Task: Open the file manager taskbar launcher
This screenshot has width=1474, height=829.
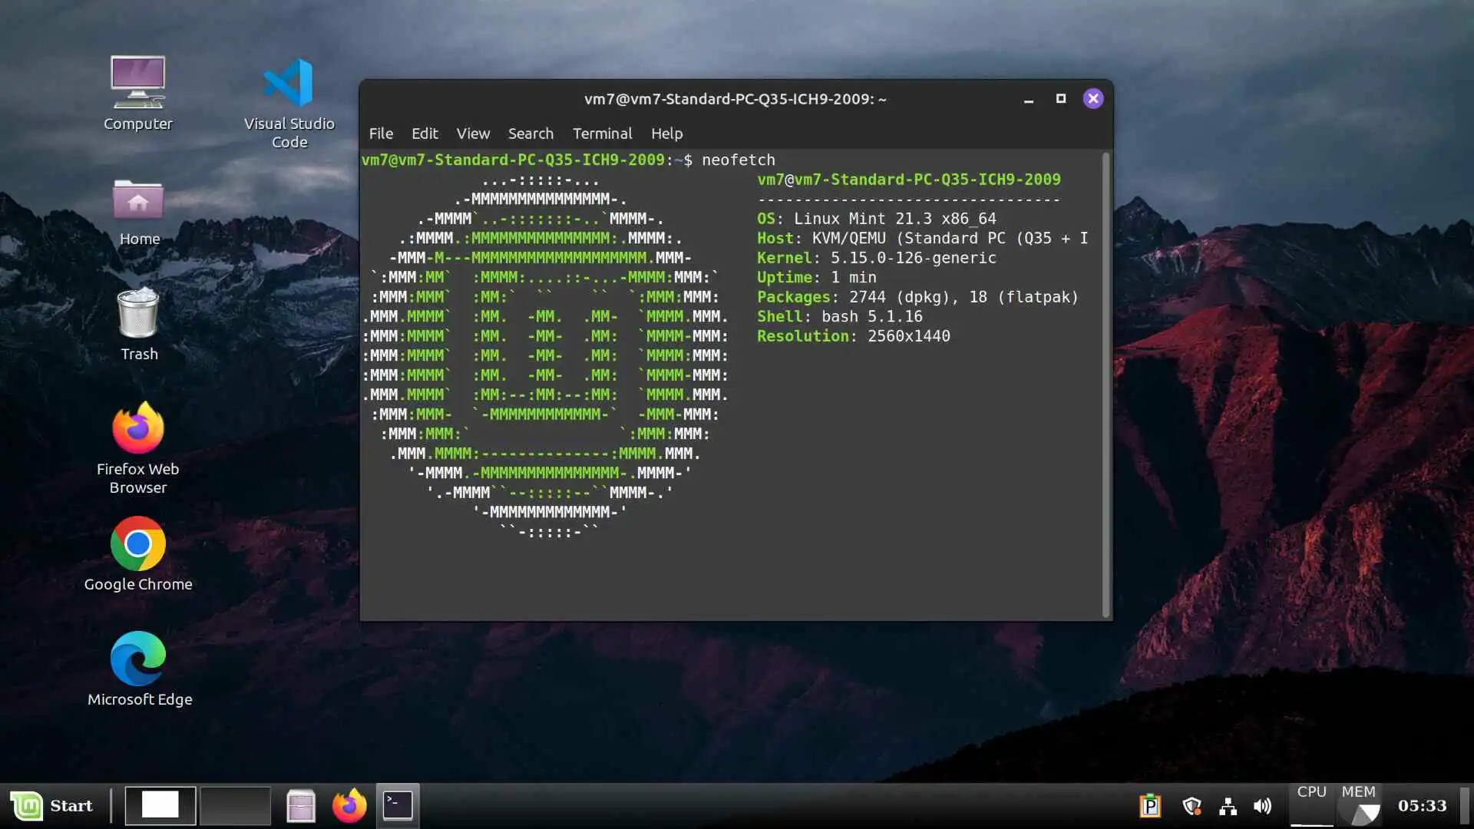Action: (x=300, y=806)
